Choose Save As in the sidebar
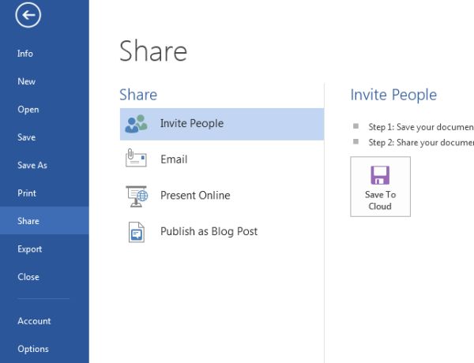 [x=32, y=165]
